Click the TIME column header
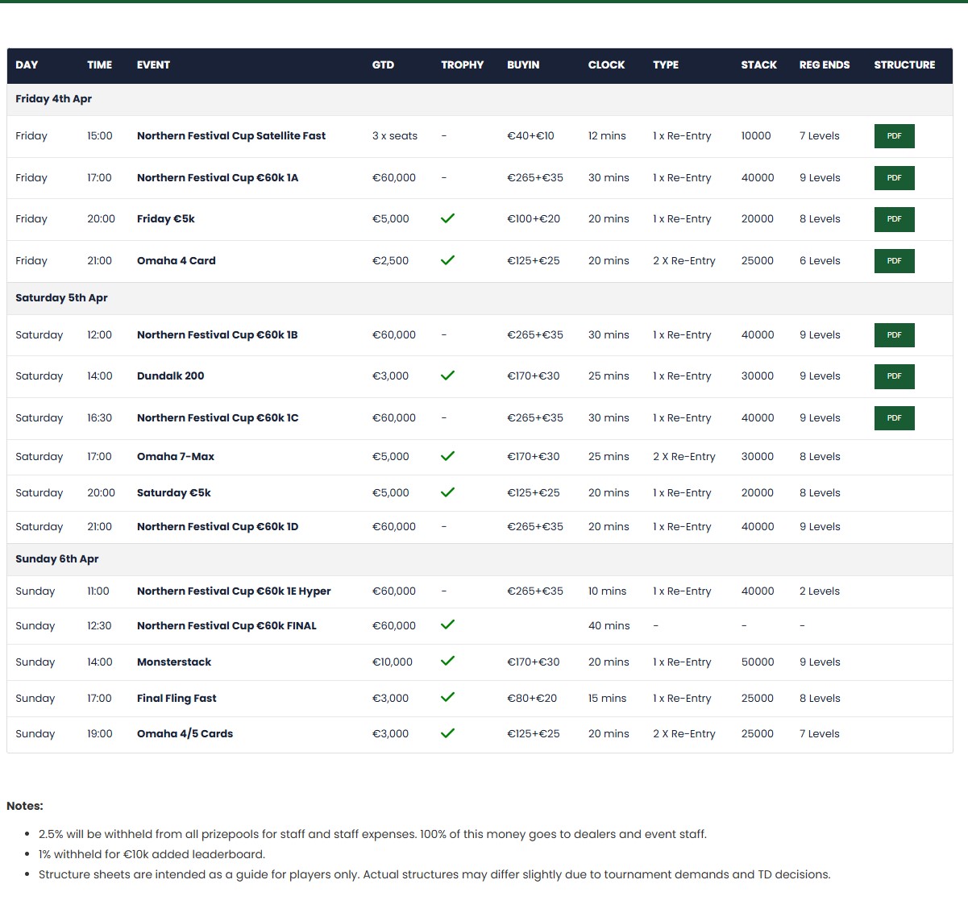Image resolution: width=968 pixels, height=913 pixels. point(100,65)
